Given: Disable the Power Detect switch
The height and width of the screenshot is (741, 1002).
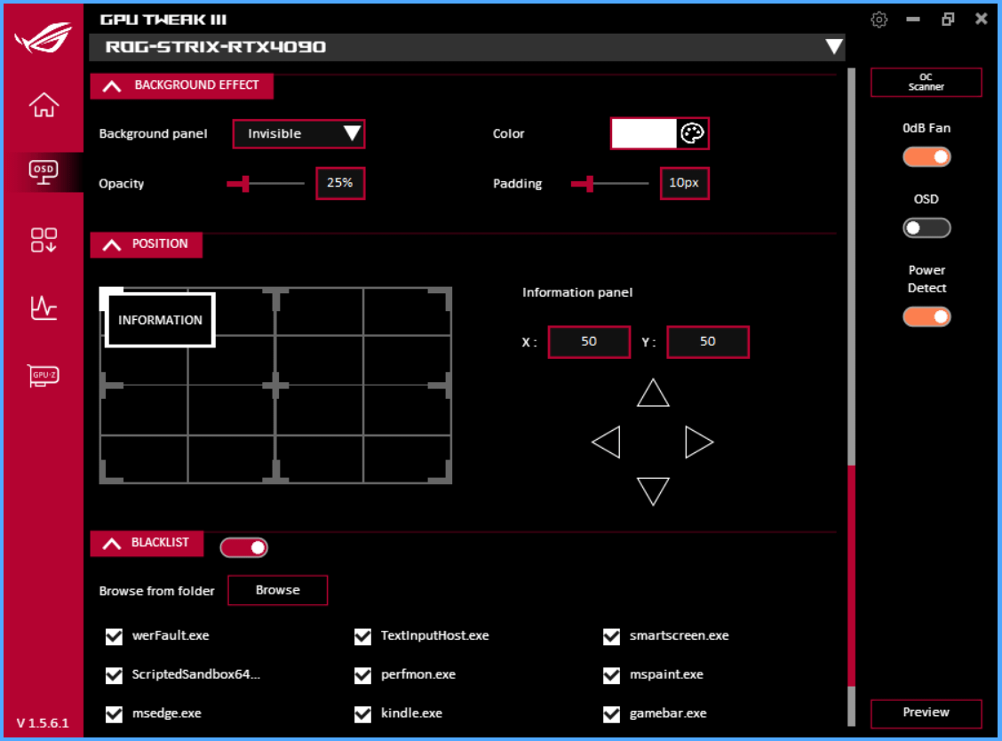Looking at the screenshot, I should [x=926, y=316].
